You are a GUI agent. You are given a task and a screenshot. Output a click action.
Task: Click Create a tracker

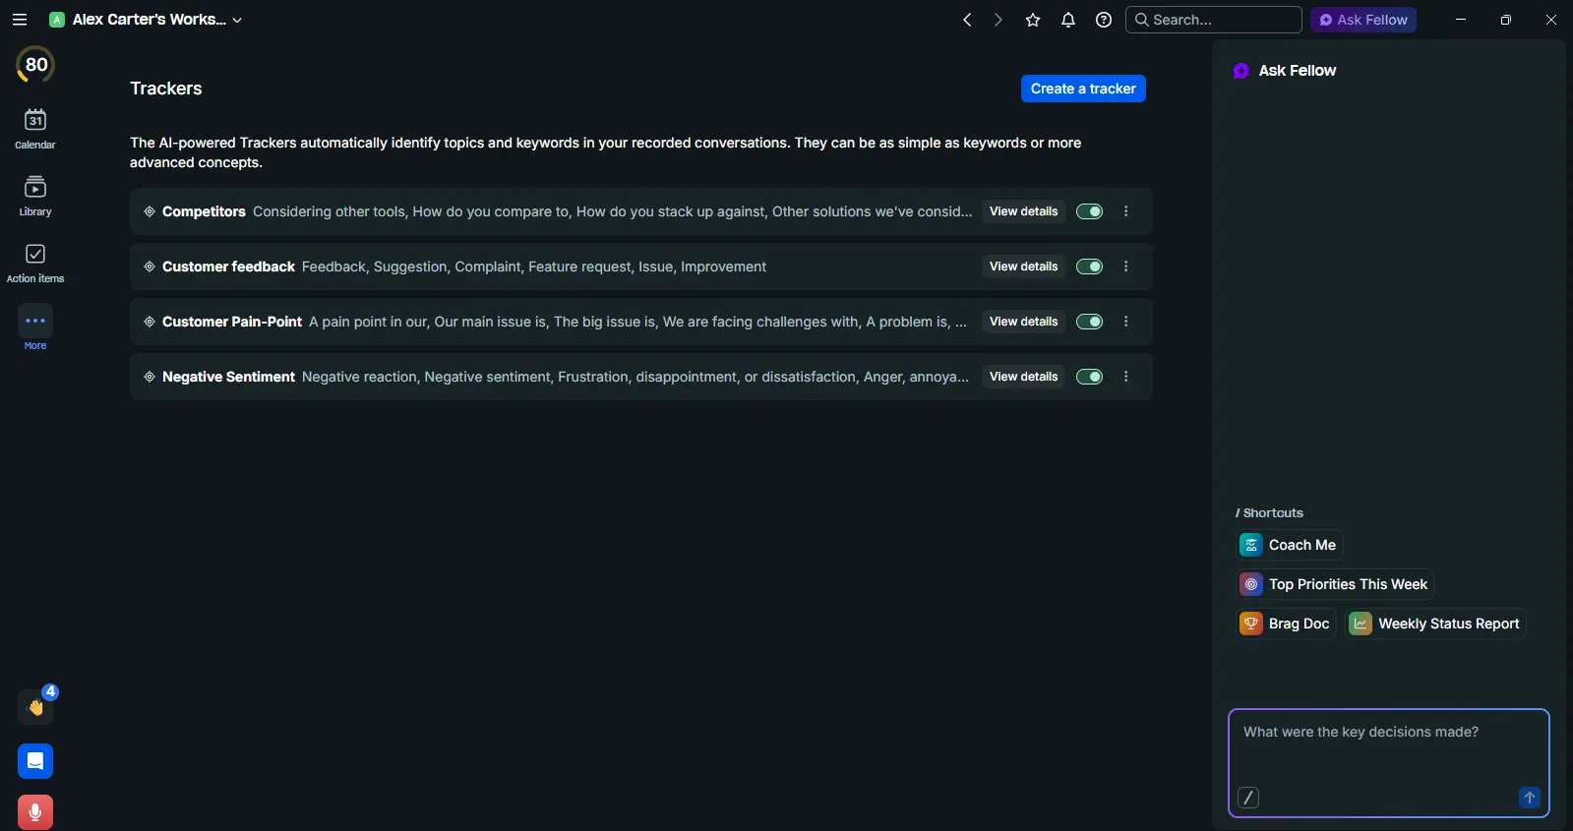tap(1083, 89)
